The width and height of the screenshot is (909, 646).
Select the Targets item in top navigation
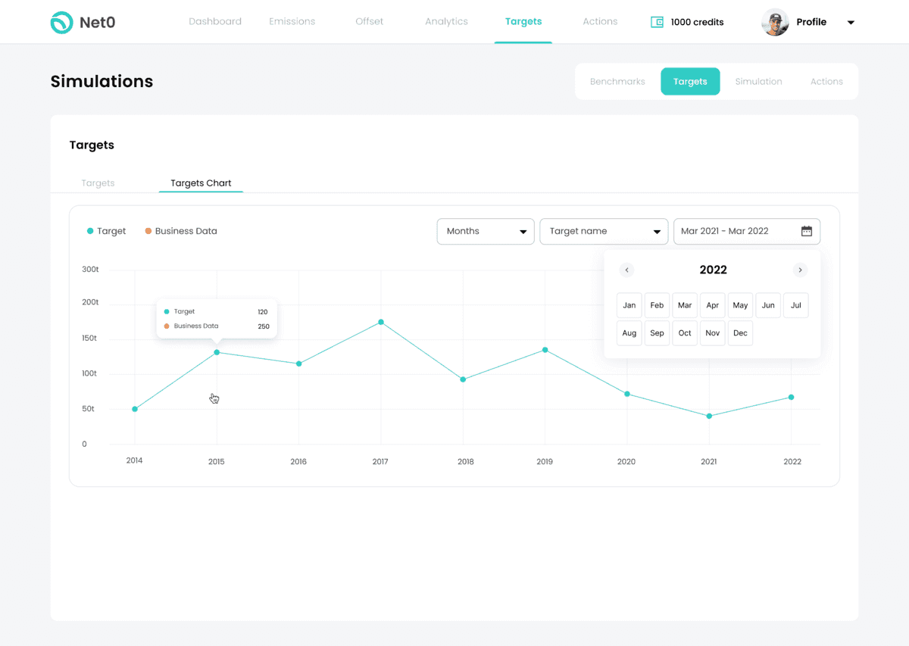(523, 21)
